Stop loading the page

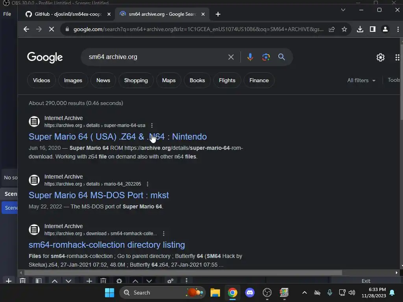pyautogui.click(x=52, y=29)
